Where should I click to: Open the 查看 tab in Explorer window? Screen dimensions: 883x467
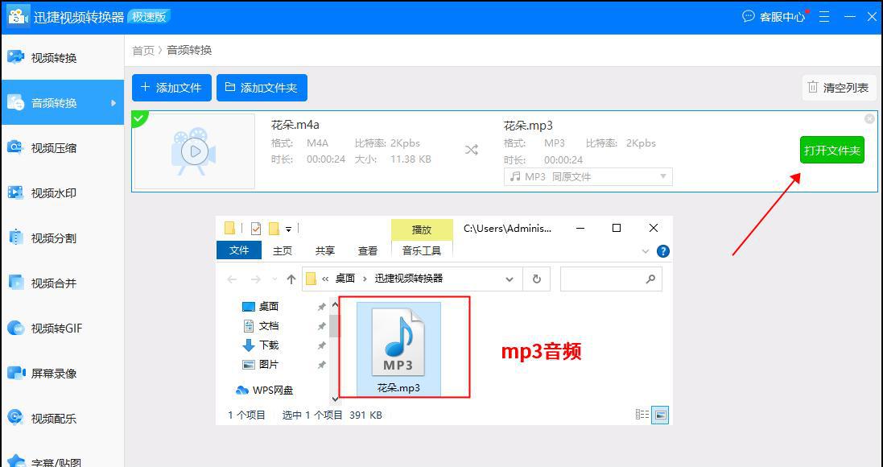pos(368,250)
